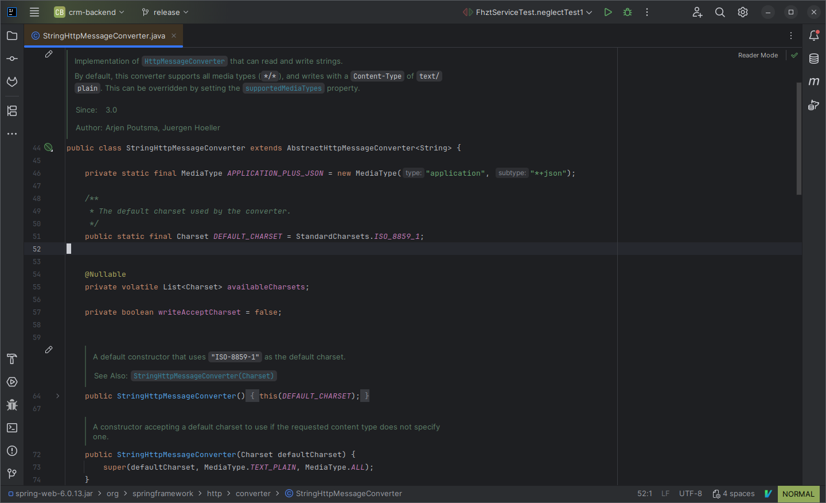The image size is (826, 503).
Task: Select the StringHttpMessageConverter.java tab
Action: [103, 36]
